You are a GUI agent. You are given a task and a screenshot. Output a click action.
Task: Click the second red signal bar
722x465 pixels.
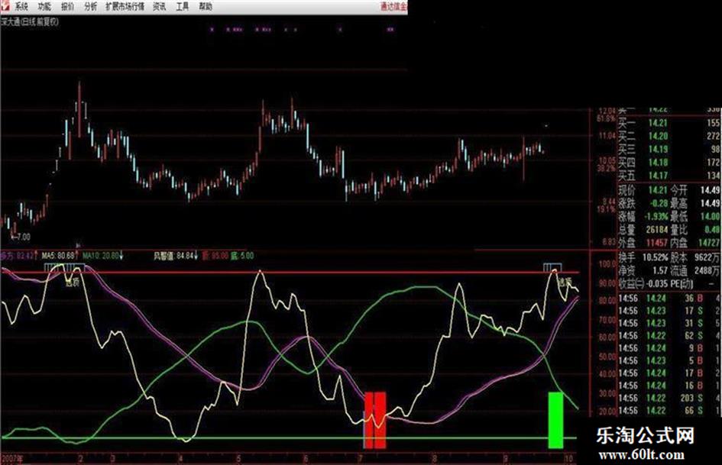(380, 420)
